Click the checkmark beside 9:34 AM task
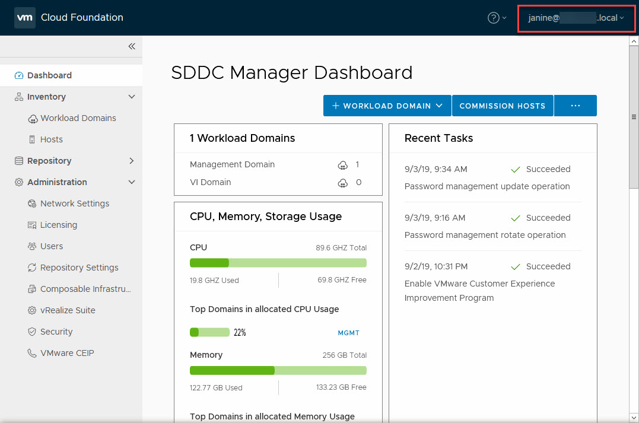The image size is (639, 423). (516, 170)
